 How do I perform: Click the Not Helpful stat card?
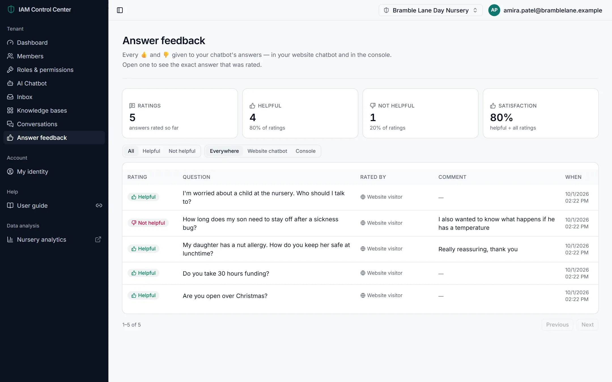420,113
